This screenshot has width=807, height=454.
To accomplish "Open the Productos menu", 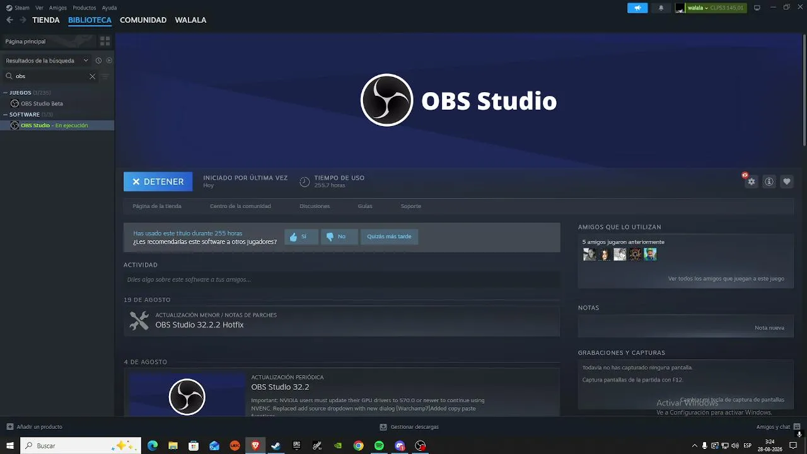I will (x=84, y=8).
